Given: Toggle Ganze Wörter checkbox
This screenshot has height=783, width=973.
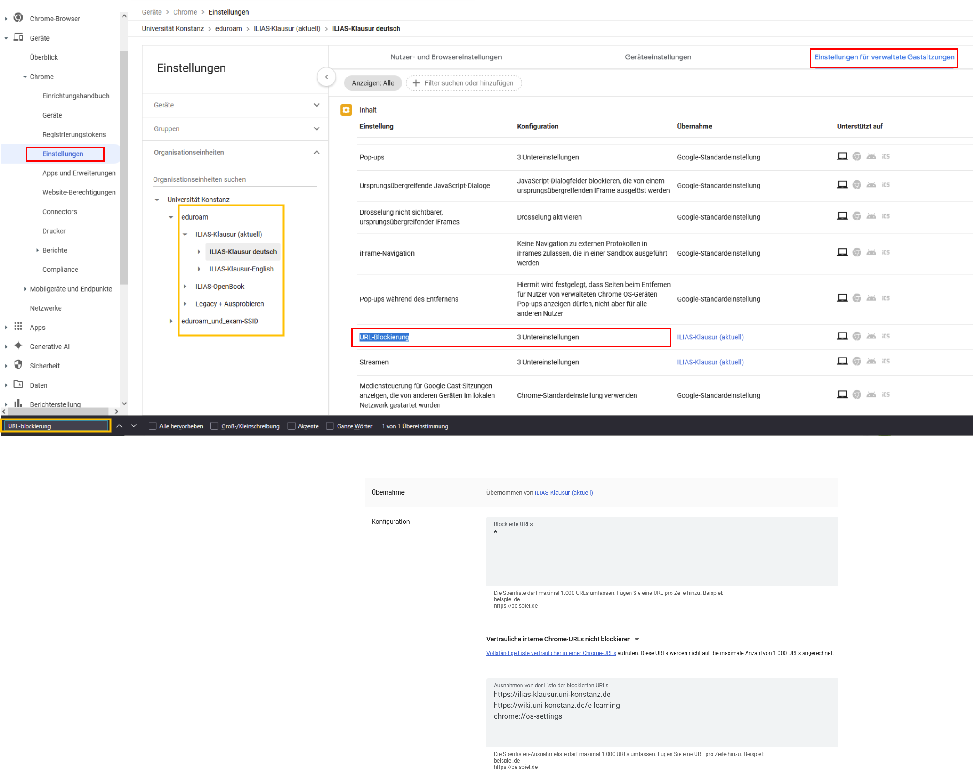Looking at the screenshot, I should click(330, 426).
